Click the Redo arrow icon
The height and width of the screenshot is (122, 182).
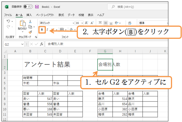(8, 27)
